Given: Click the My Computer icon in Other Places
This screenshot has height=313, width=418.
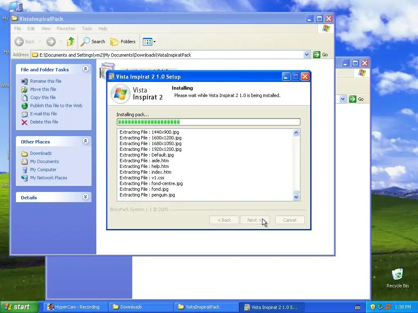Looking at the screenshot, I should (24, 170).
